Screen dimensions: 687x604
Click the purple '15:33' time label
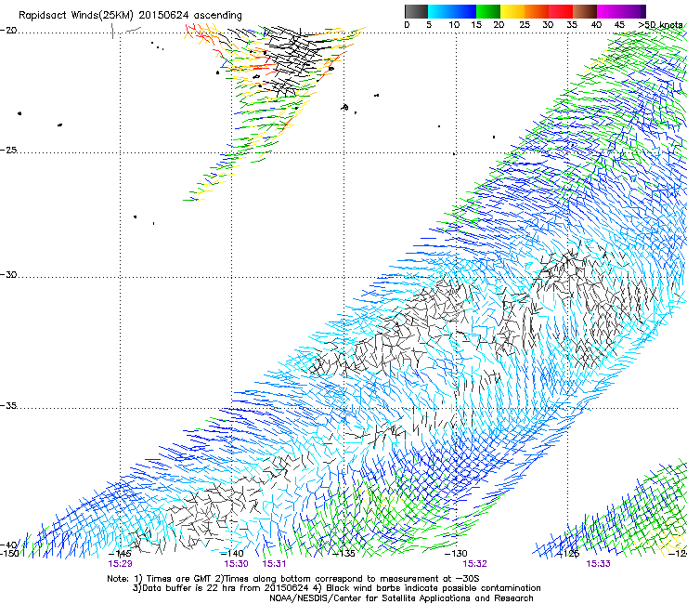click(598, 564)
